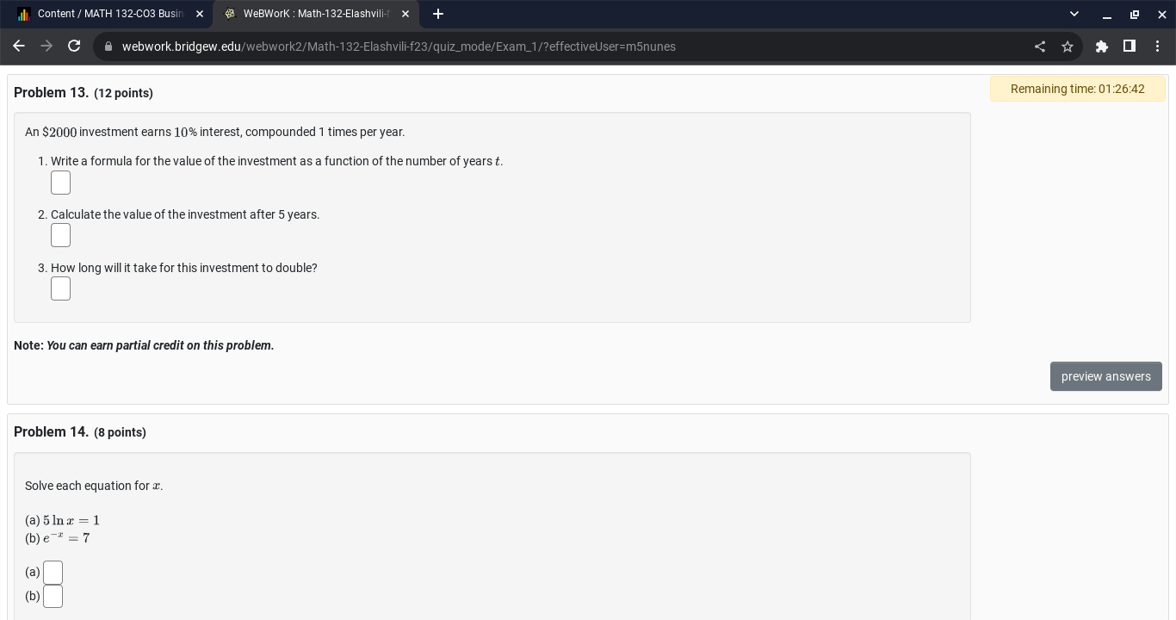
Task: Switch to the Content / MATH 132-CO3 tab
Action: click(112, 14)
